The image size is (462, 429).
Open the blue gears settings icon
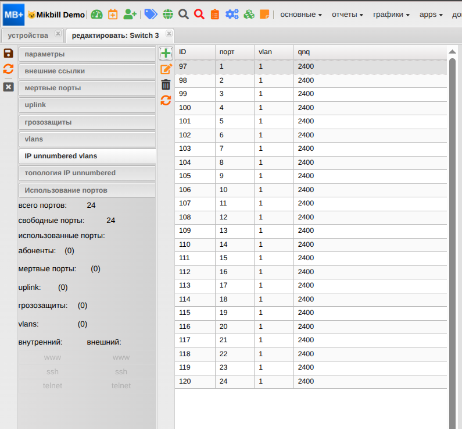tap(232, 14)
